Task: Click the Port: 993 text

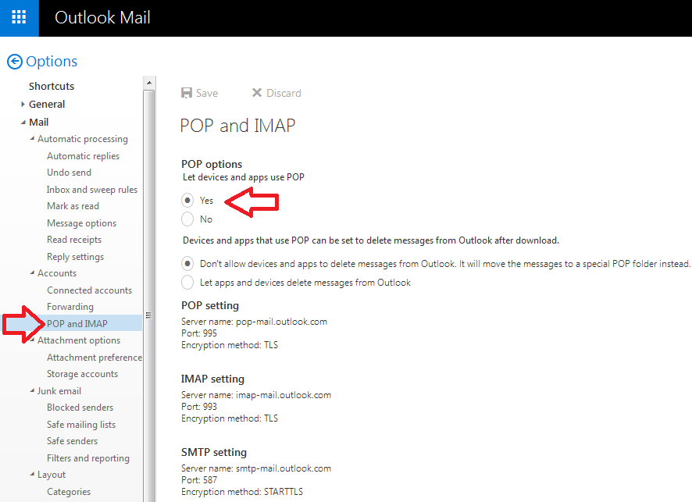Action: (x=199, y=407)
